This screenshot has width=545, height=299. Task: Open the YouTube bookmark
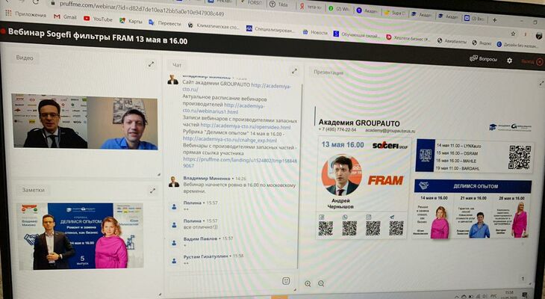point(99,19)
